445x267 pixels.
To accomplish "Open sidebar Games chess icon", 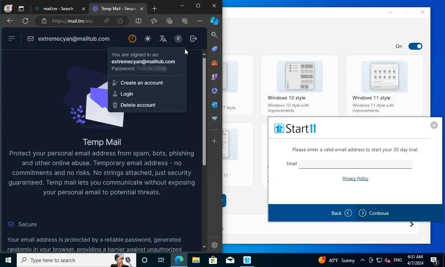I will (x=215, y=77).
